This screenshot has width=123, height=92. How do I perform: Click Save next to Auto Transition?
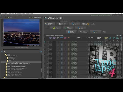[x=80, y=28]
